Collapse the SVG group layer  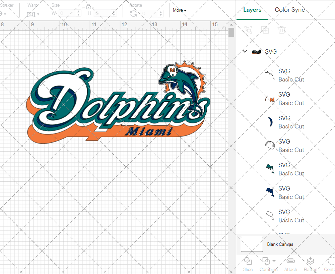245,51
